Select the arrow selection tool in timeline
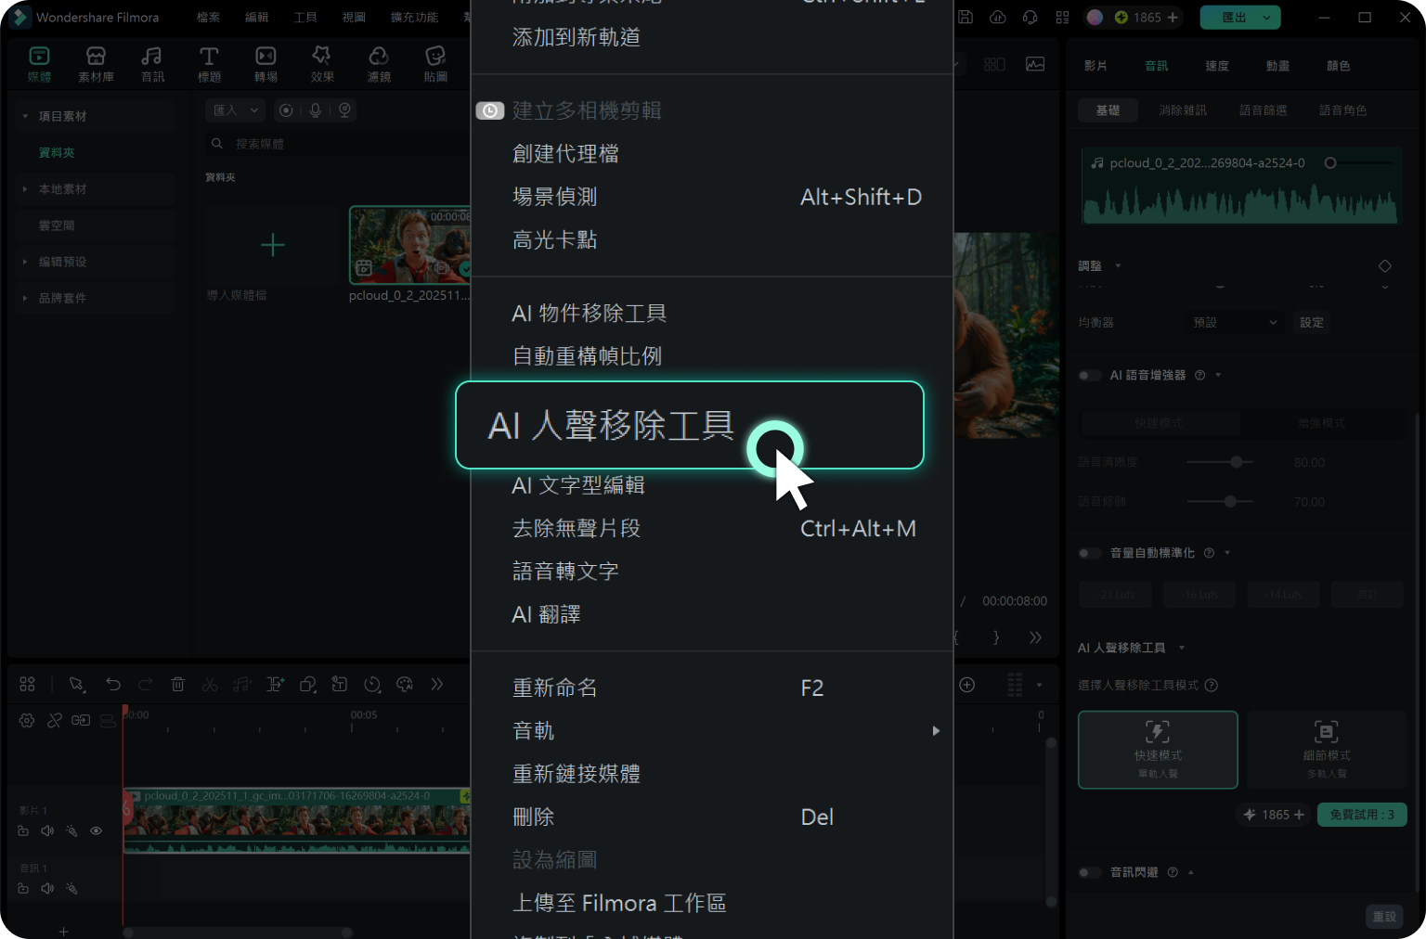This screenshot has width=1426, height=939. pyautogui.click(x=77, y=684)
